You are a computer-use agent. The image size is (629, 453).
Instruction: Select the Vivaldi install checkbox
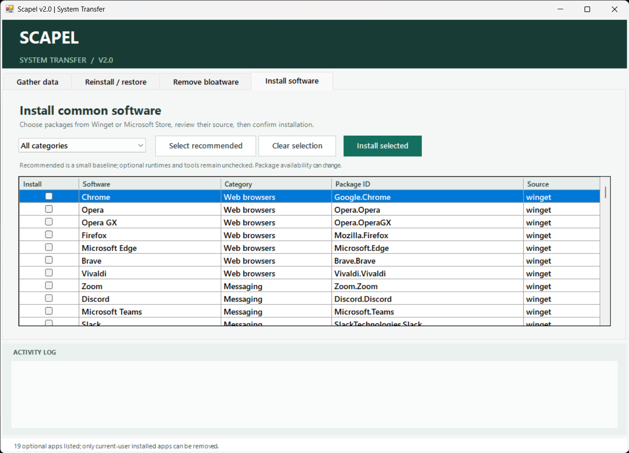[x=49, y=273]
